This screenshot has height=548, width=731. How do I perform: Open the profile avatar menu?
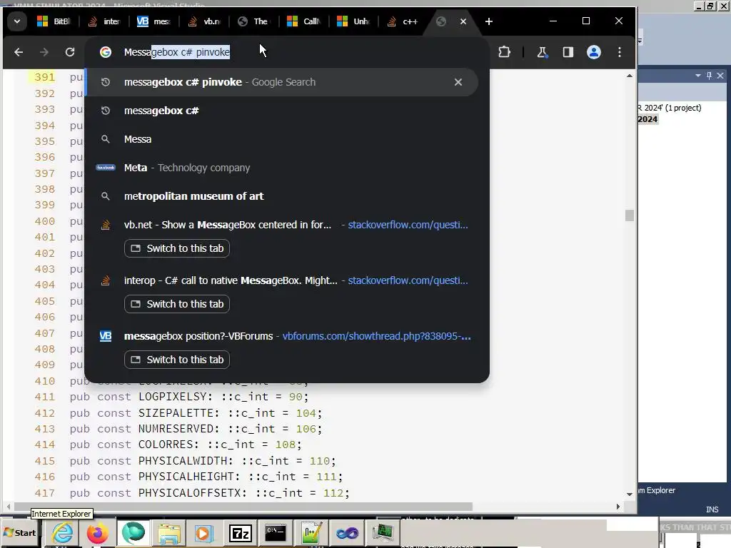[x=593, y=52]
